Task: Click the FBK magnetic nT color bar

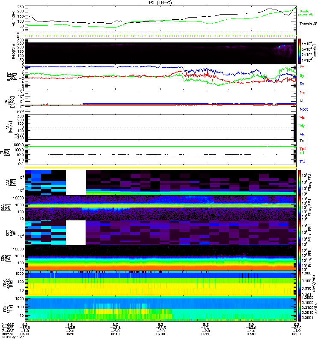Action: pos(300,309)
